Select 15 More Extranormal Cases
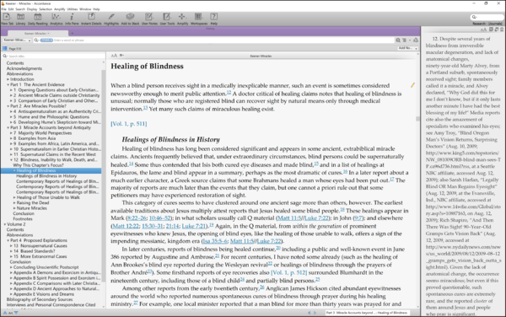Viewport: 506px width, 317px height. [40, 256]
